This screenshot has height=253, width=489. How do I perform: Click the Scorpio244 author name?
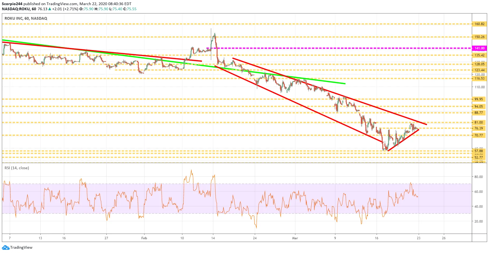[12, 4]
